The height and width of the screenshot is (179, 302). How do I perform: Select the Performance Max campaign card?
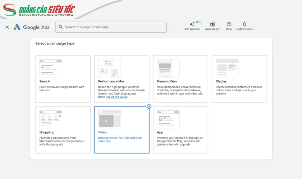click(x=122, y=79)
